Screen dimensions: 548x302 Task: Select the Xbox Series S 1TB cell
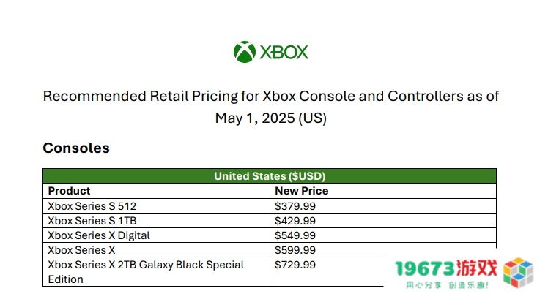pyautogui.click(x=156, y=221)
